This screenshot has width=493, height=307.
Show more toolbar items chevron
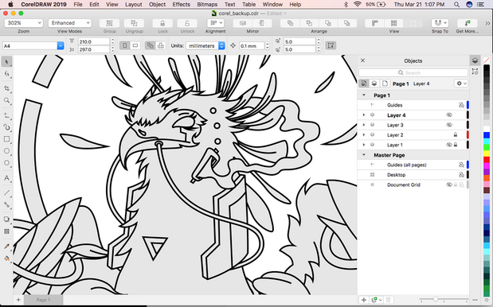(x=487, y=23)
